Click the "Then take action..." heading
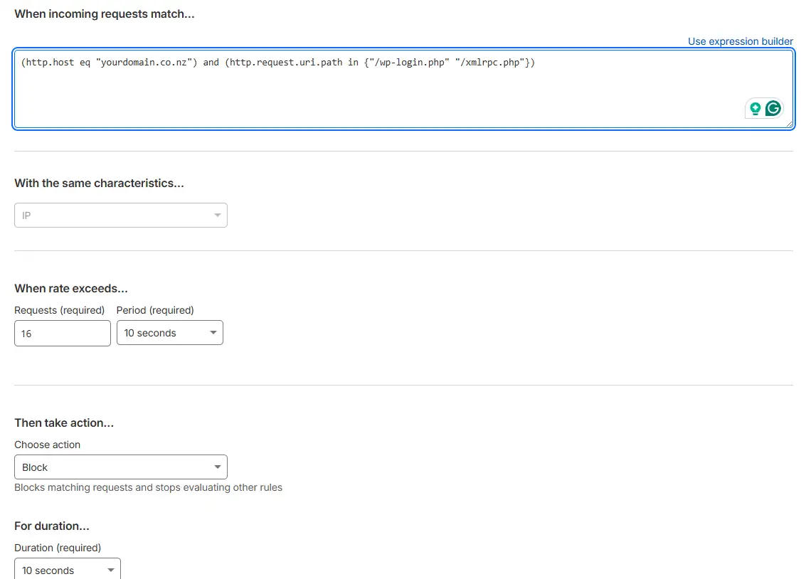 pyautogui.click(x=64, y=423)
